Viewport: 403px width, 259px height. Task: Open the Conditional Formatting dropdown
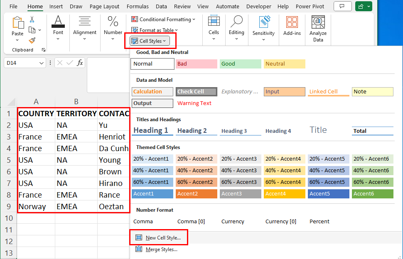point(163,19)
